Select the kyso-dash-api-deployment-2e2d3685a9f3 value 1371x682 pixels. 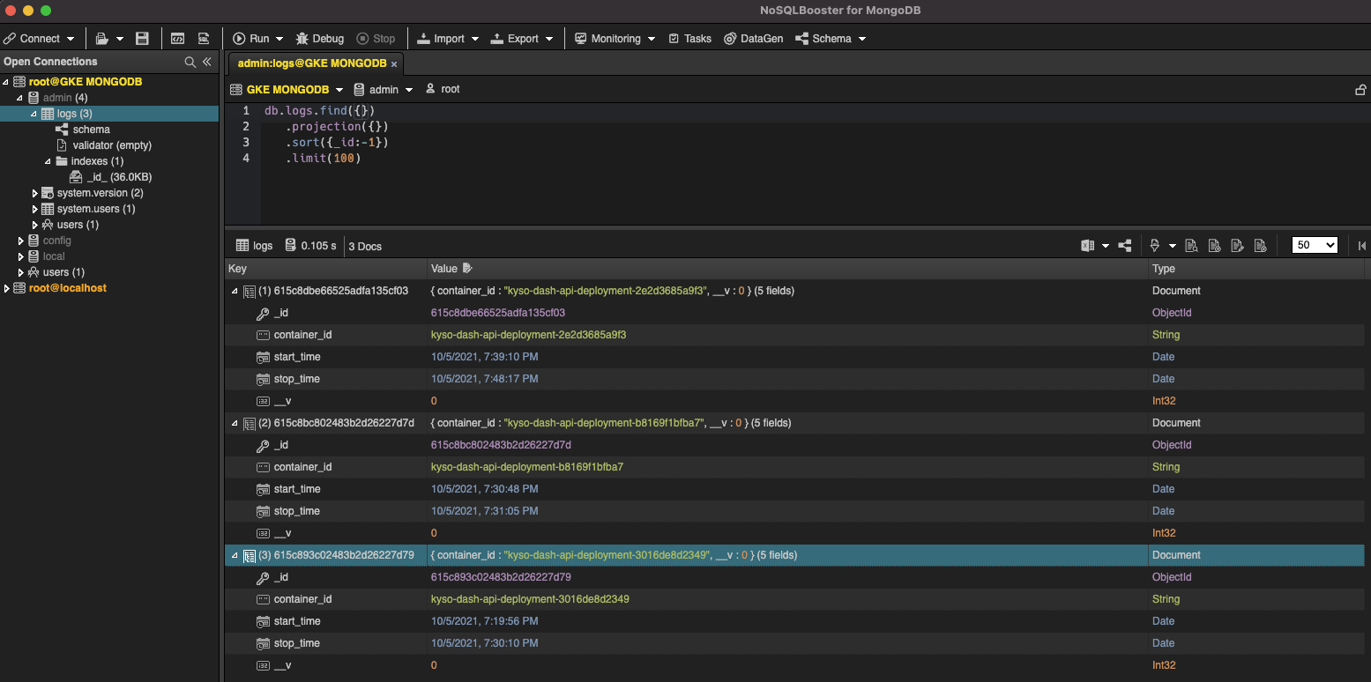click(x=528, y=335)
